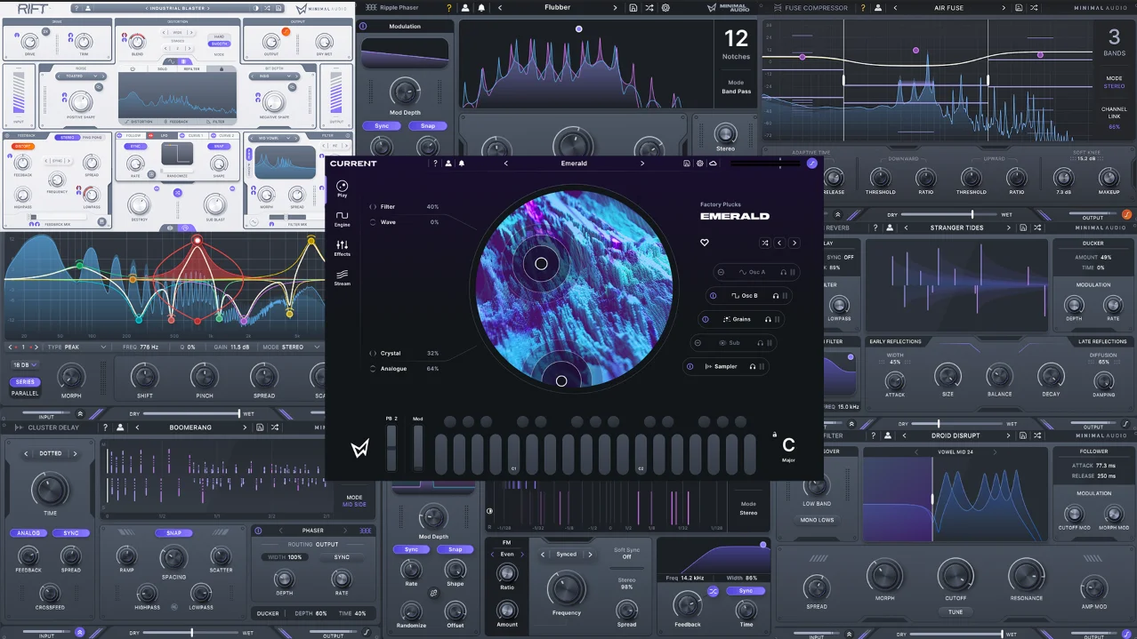Viewport: 1137px width, 639px height.
Task: Click Stereo mode in Fuse Compressor
Action: coord(1114,86)
